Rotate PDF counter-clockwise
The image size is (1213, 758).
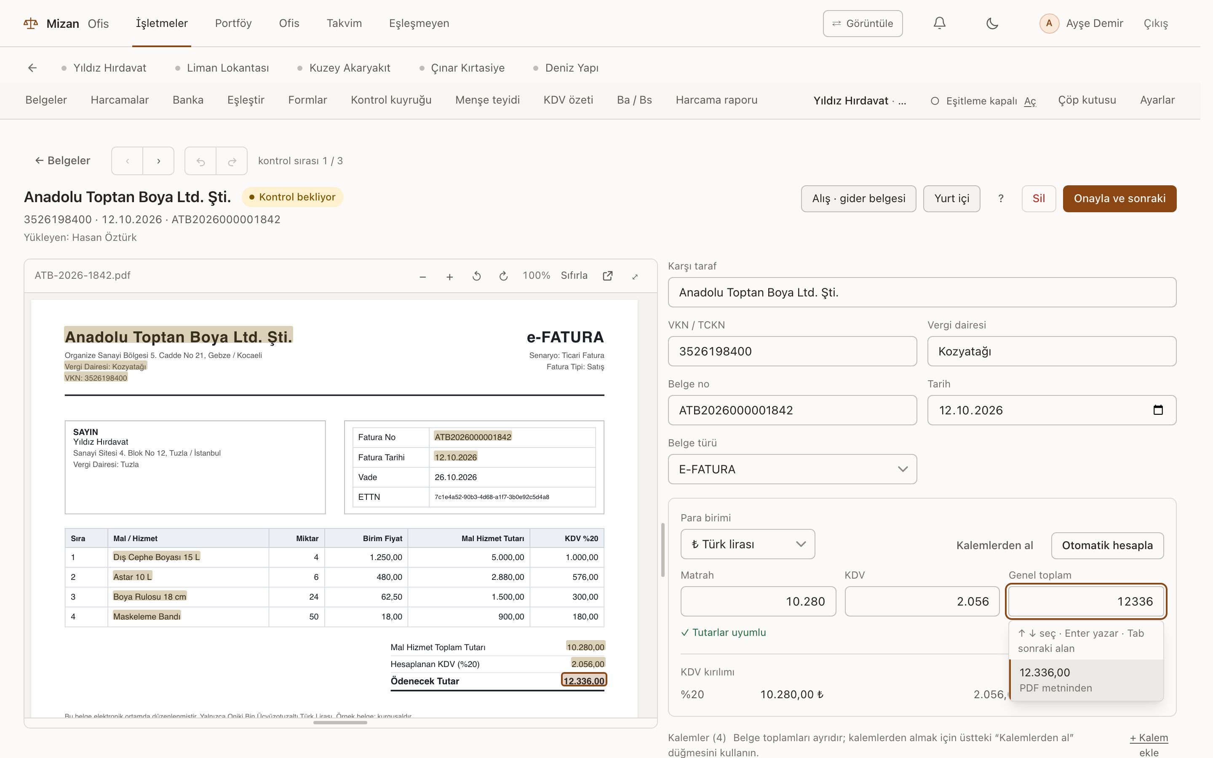(x=477, y=276)
